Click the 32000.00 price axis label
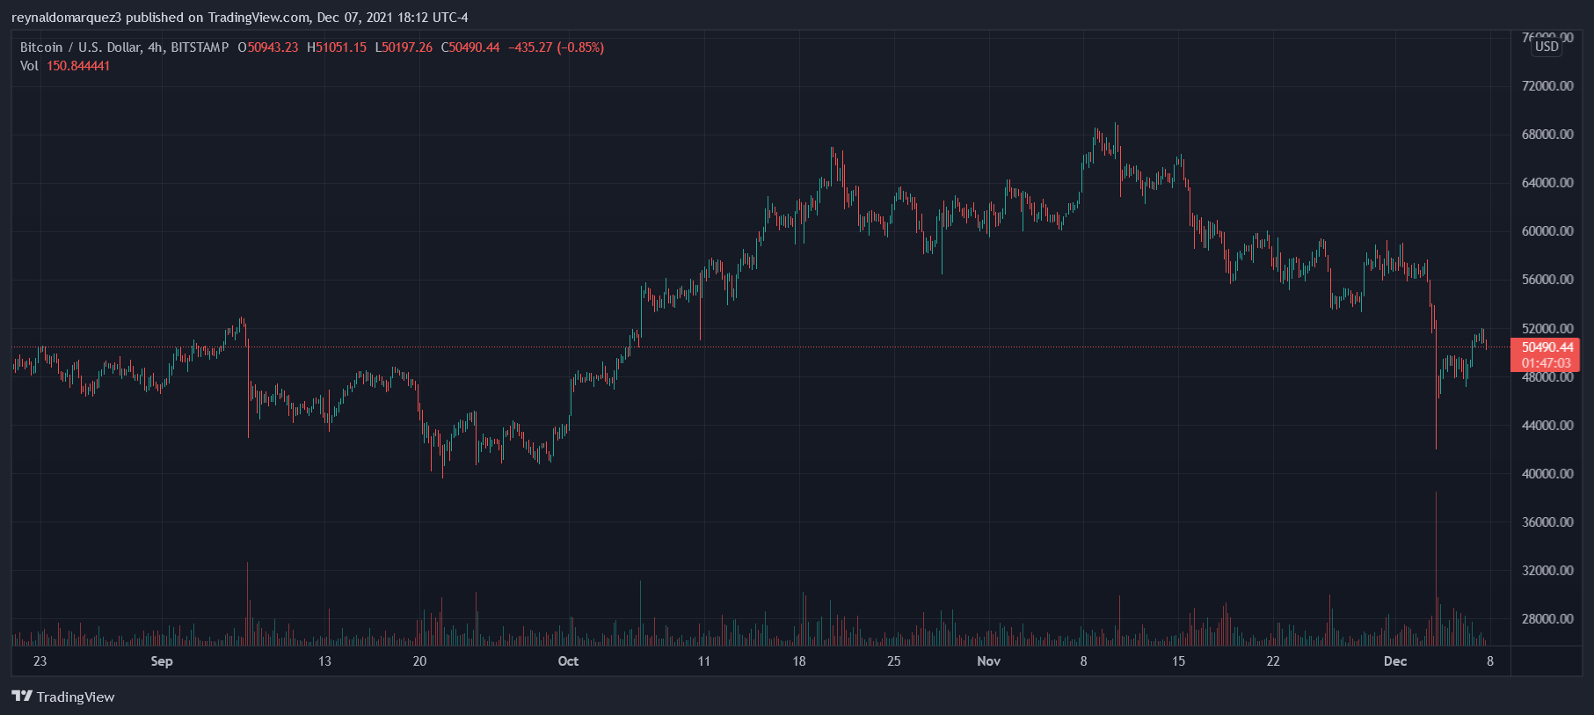1594x715 pixels. pyautogui.click(x=1547, y=571)
